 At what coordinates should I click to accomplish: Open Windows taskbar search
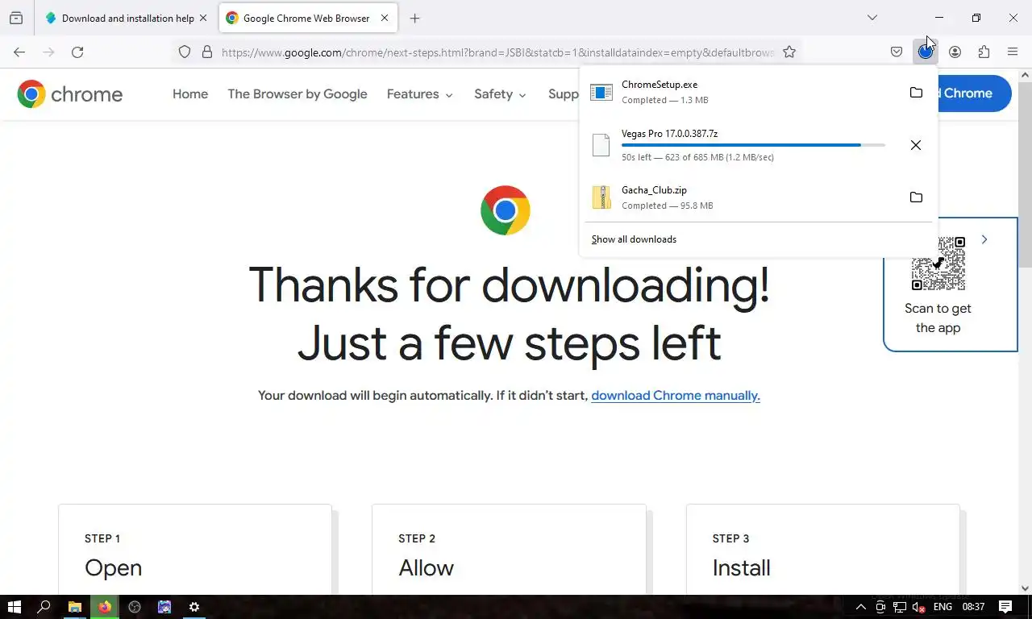point(44,607)
